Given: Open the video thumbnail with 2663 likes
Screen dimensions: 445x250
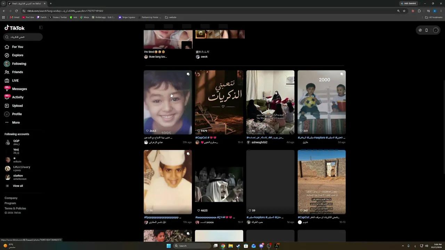Looking at the screenshot, I should coord(168,102).
